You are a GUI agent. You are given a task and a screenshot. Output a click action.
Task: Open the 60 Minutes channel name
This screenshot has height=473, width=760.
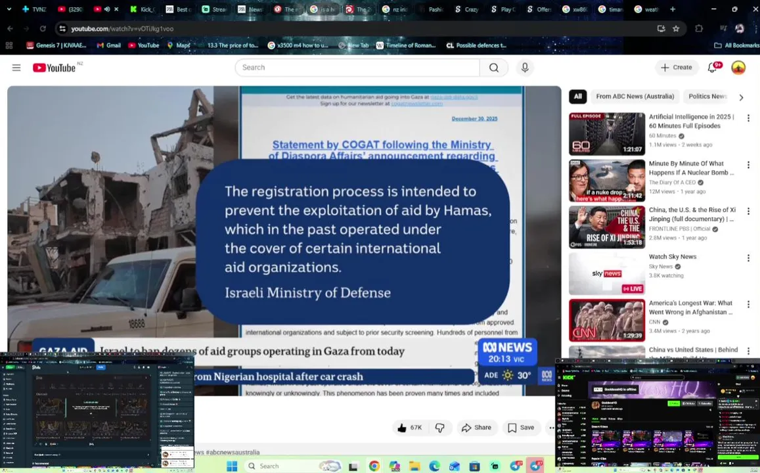click(x=662, y=136)
